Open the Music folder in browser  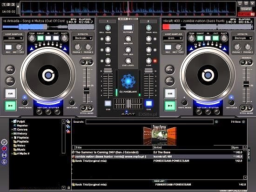tap(20, 150)
